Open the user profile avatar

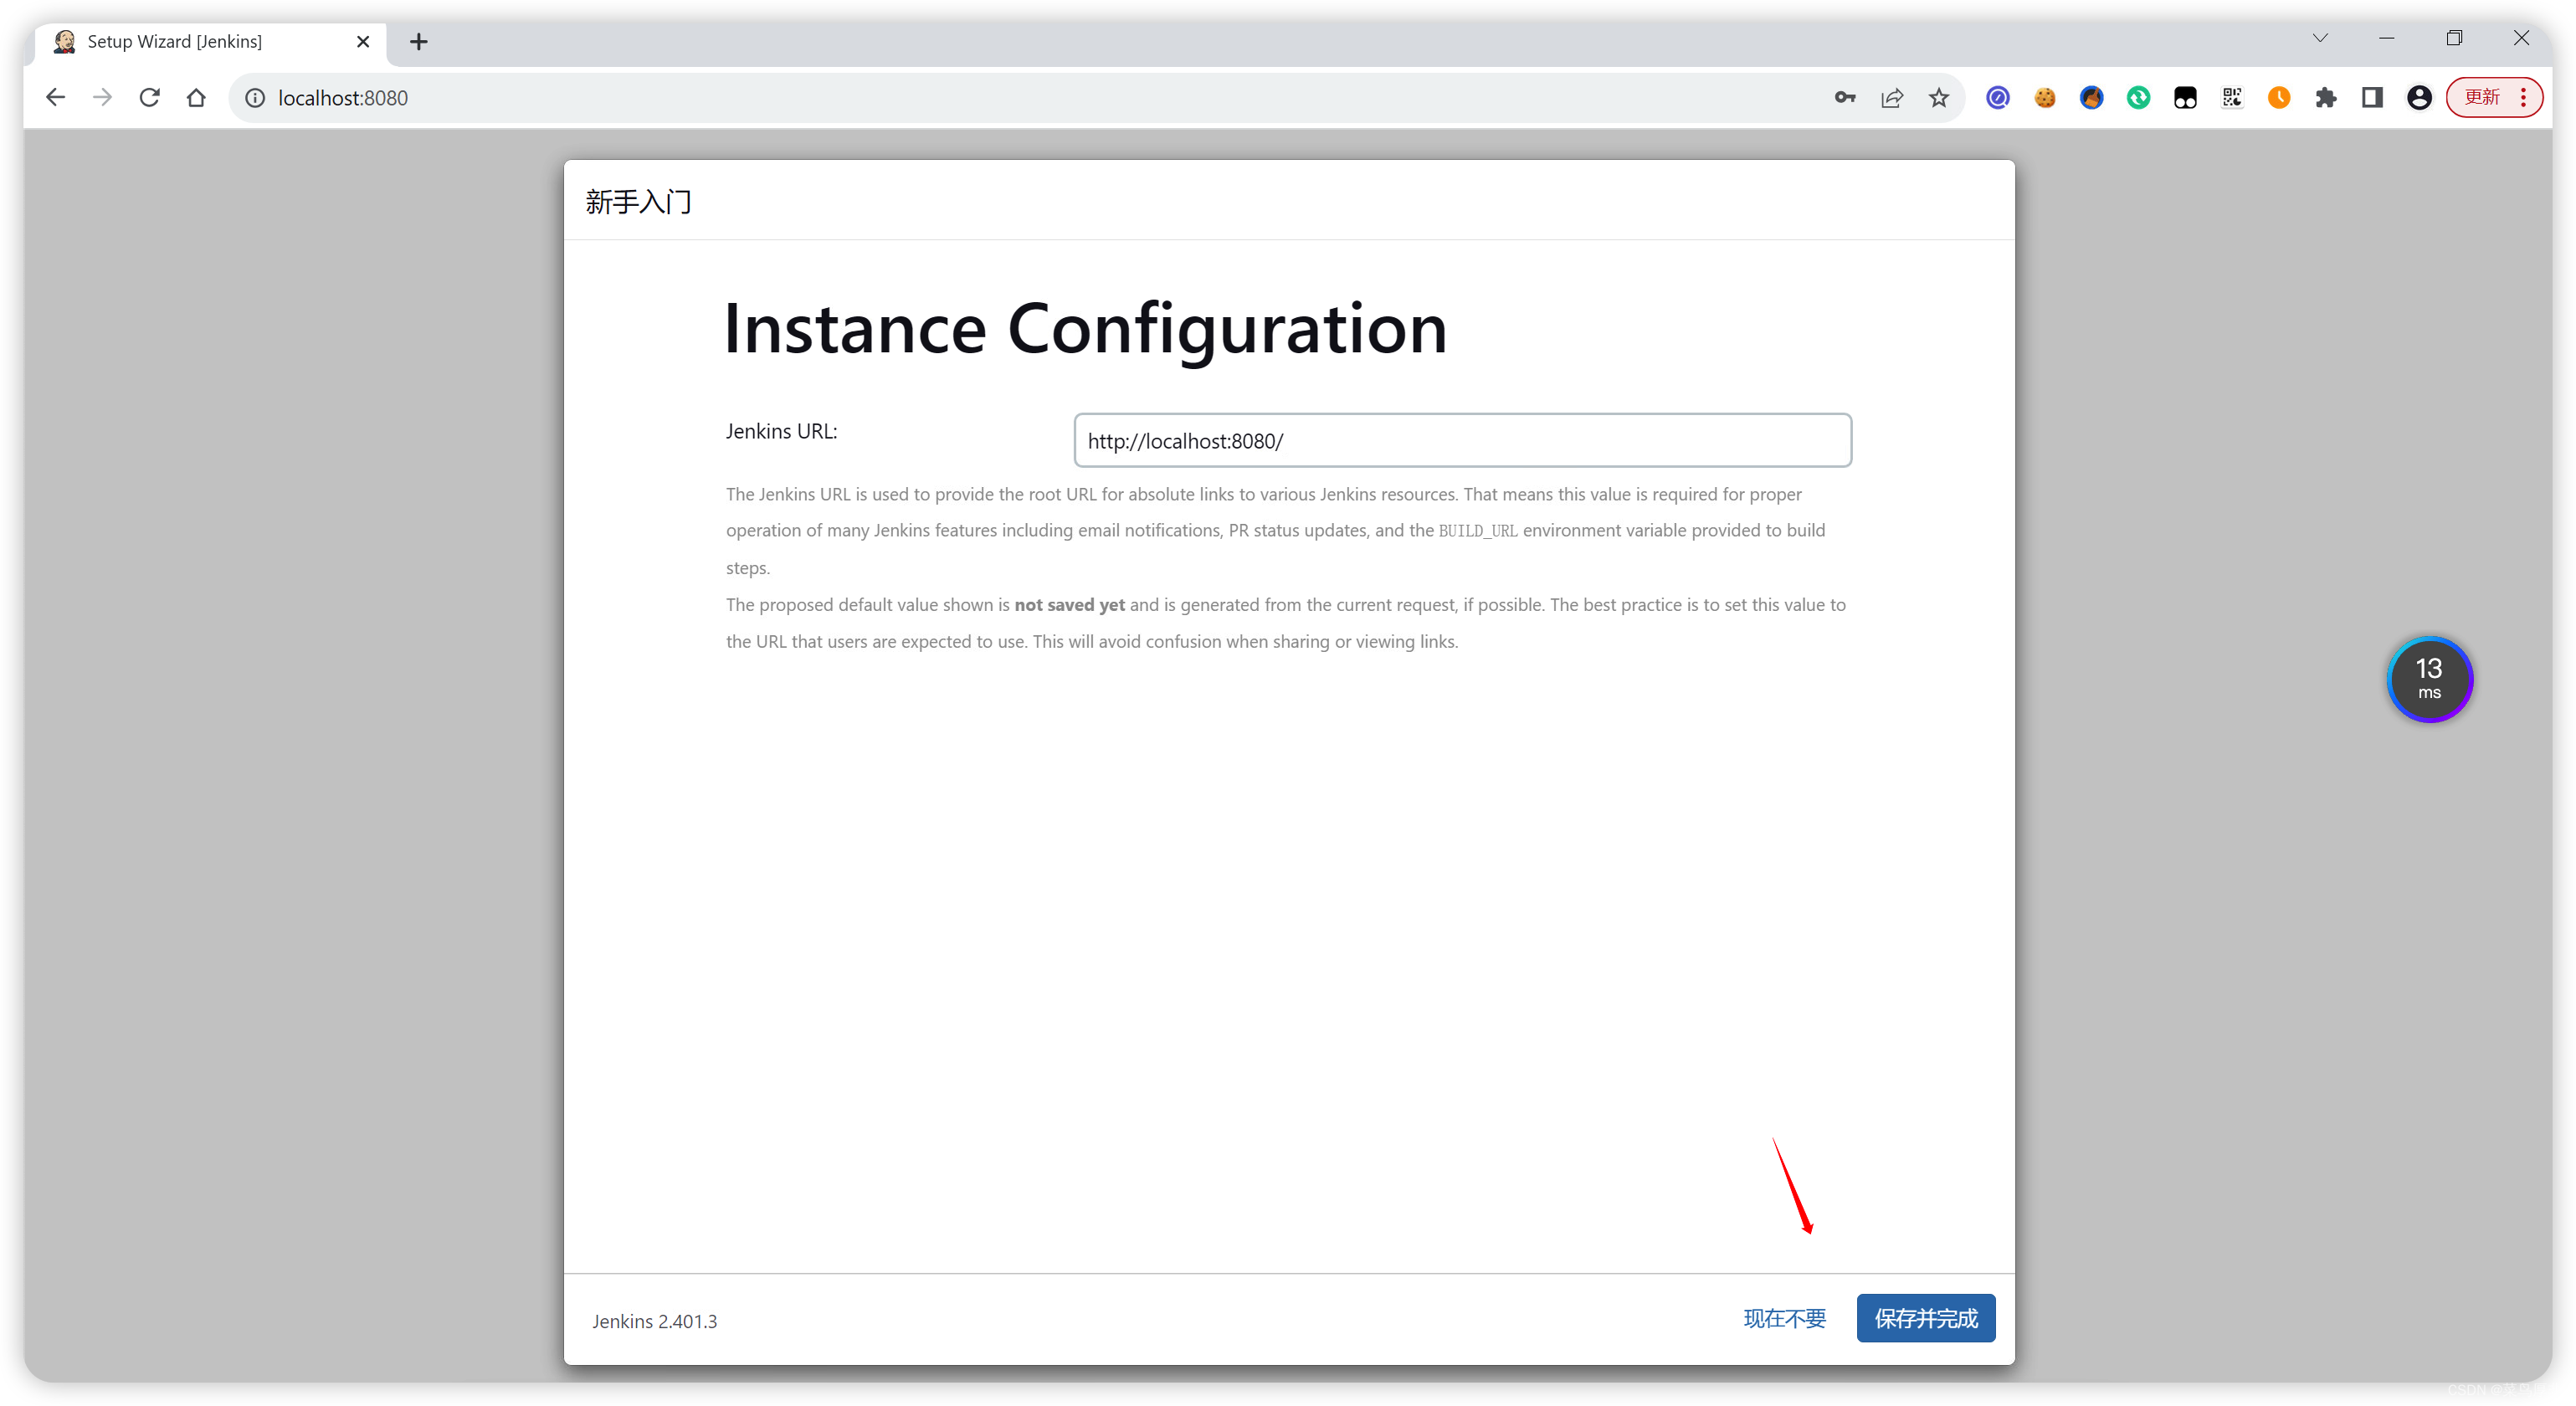pos(2419,97)
